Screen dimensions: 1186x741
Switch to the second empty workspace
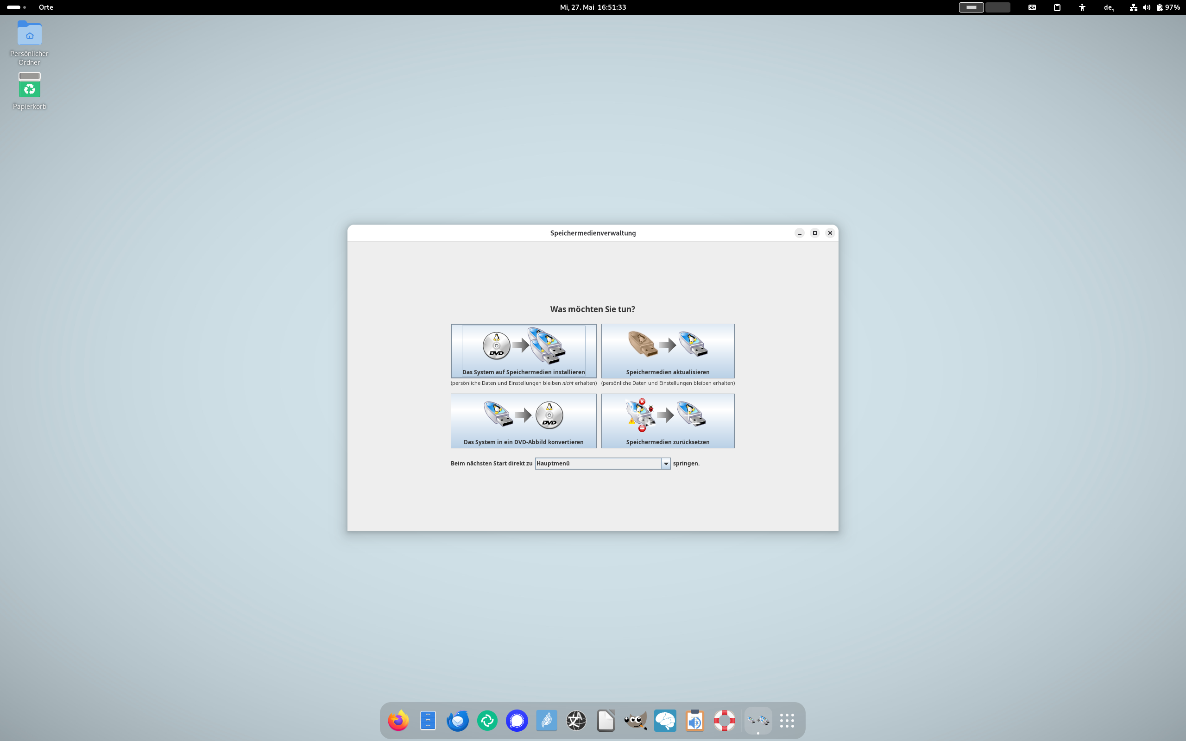click(x=997, y=7)
